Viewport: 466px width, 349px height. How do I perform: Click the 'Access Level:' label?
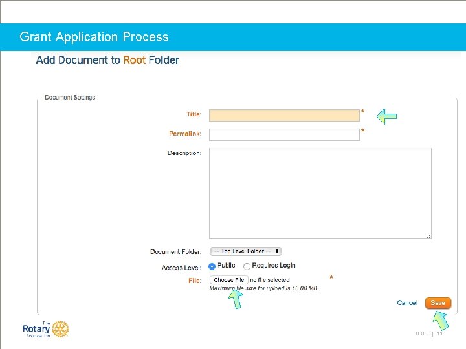pyautogui.click(x=182, y=268)
